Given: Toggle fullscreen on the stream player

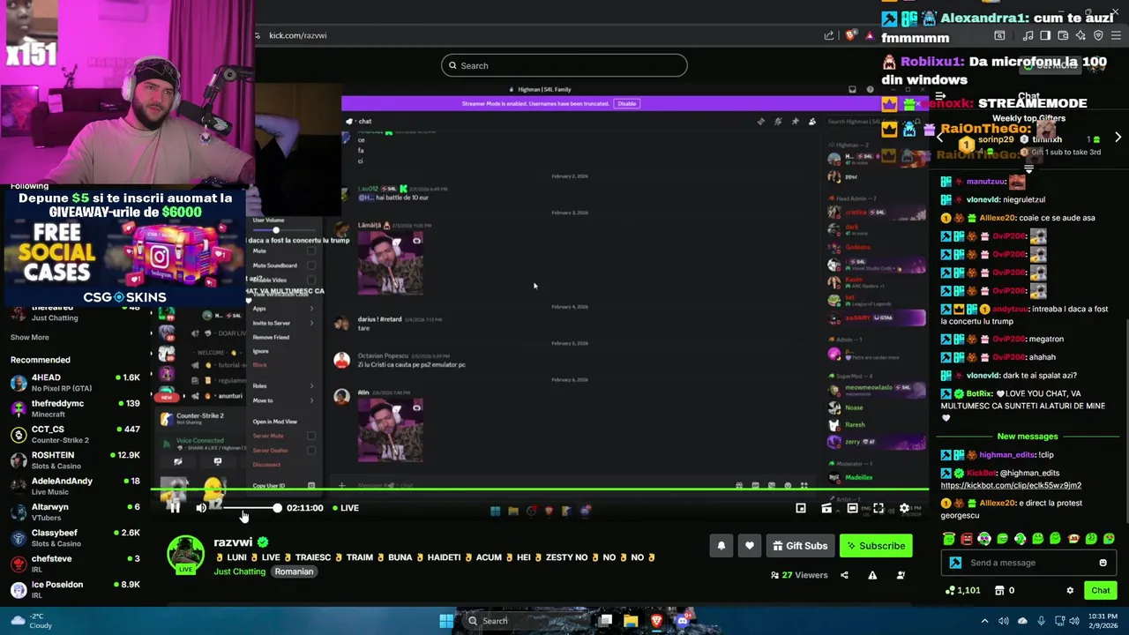Looking at the screenshot, I should (879, 508).
